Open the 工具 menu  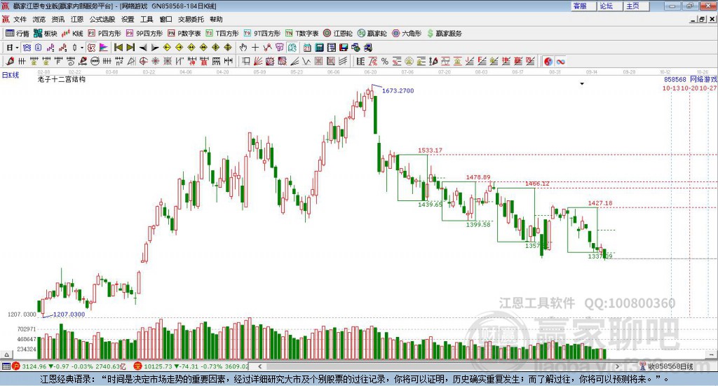147,19
